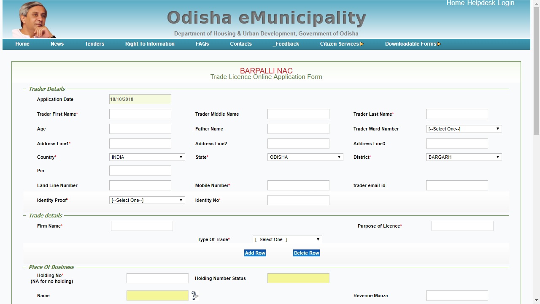
Task: Go to the FAQs section
Action: pos(202,43)
